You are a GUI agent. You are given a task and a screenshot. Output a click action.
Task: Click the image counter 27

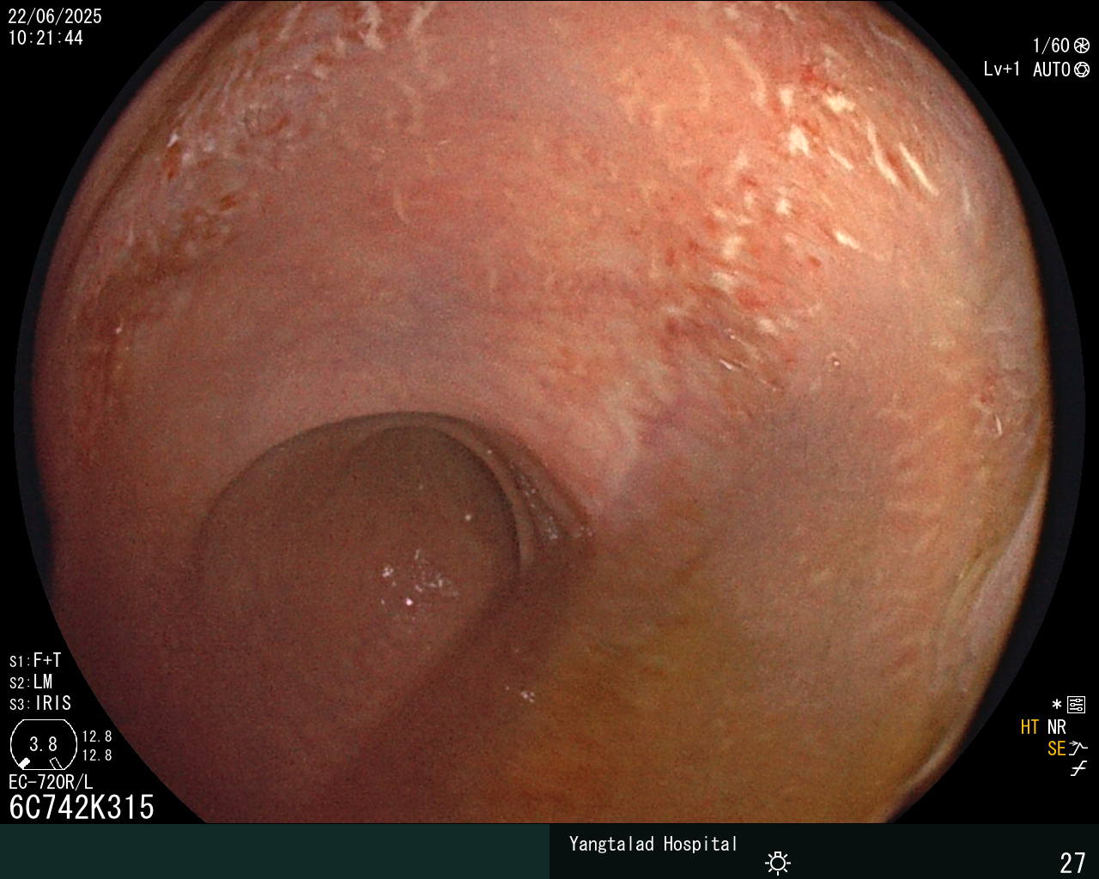(1072, 862)
